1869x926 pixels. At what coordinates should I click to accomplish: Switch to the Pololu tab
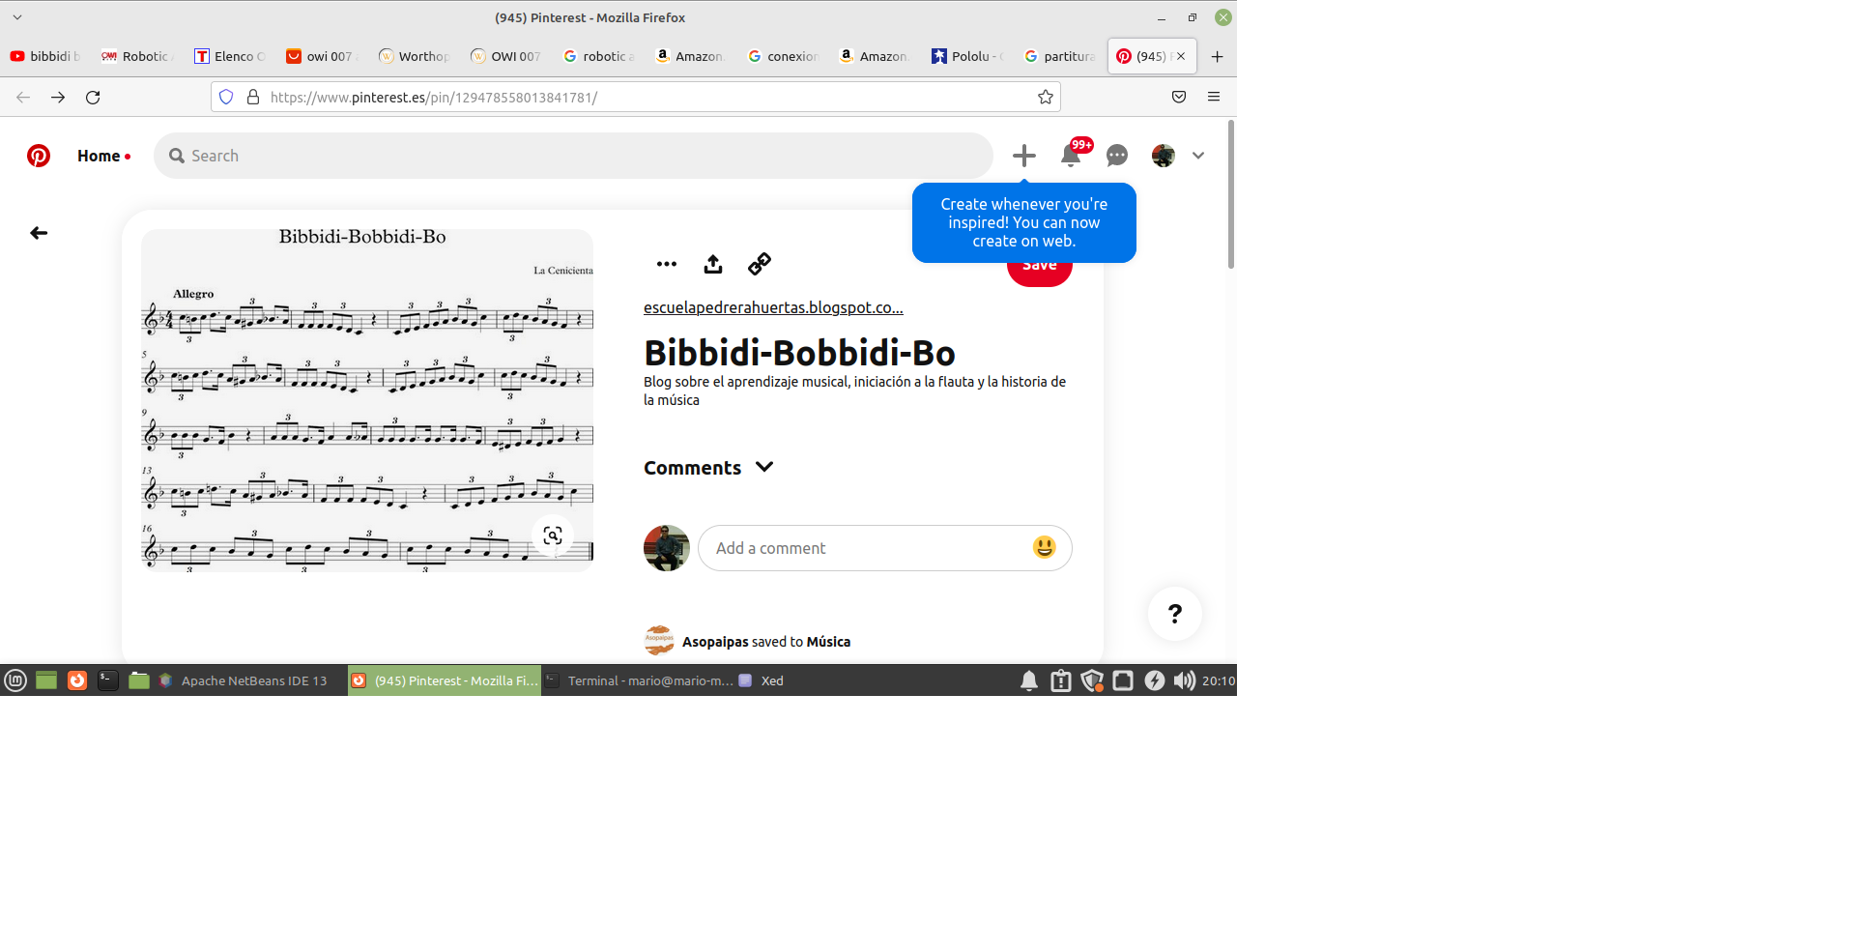pos(966,56)
